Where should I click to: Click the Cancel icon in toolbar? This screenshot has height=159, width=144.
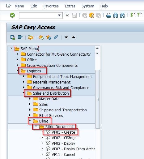(x=98, y=15)
